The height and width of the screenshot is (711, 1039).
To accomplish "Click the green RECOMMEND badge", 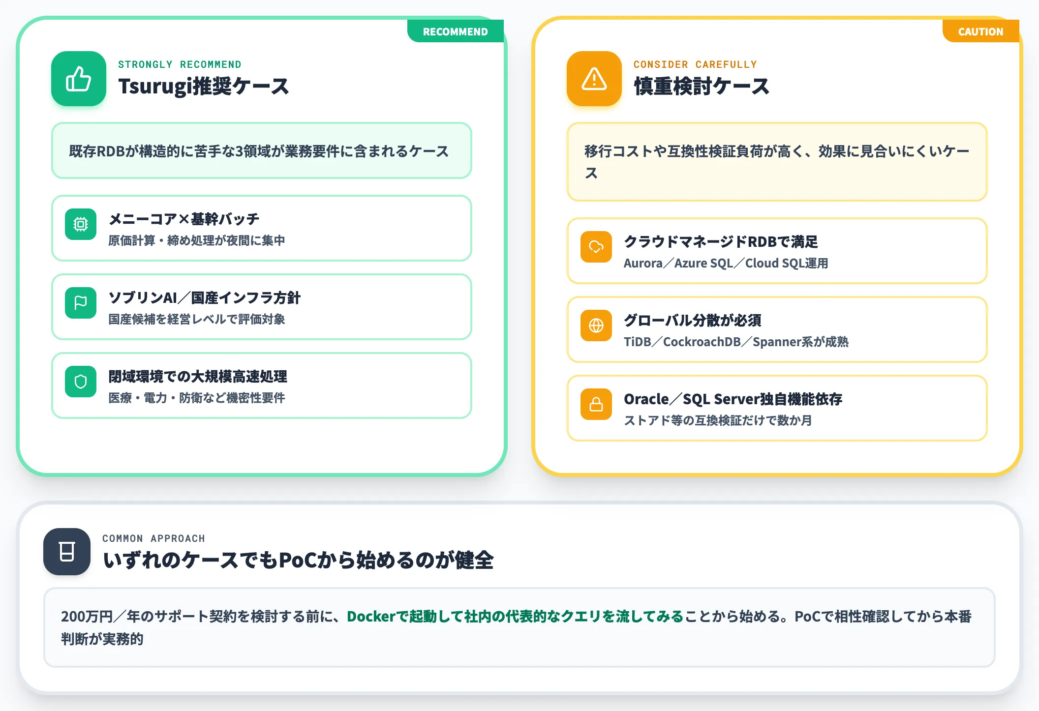I will tap(456, 31).
